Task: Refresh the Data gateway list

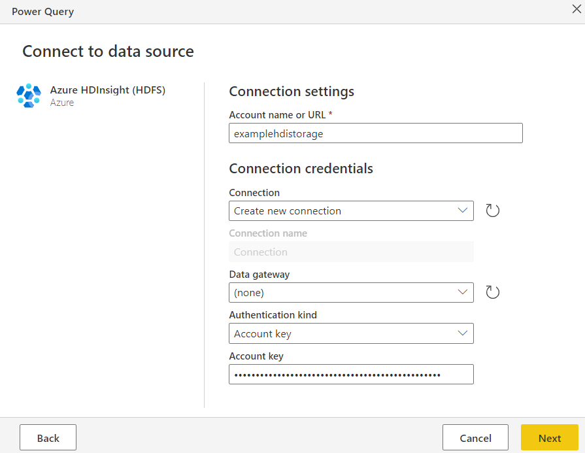Action: point(493,292)
